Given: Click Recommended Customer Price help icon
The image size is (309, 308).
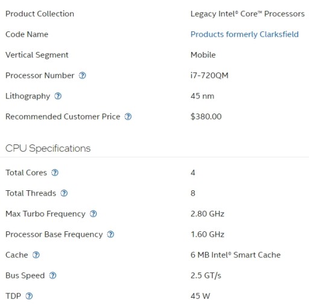Looking at the screenshot, I should click(128, 117).
